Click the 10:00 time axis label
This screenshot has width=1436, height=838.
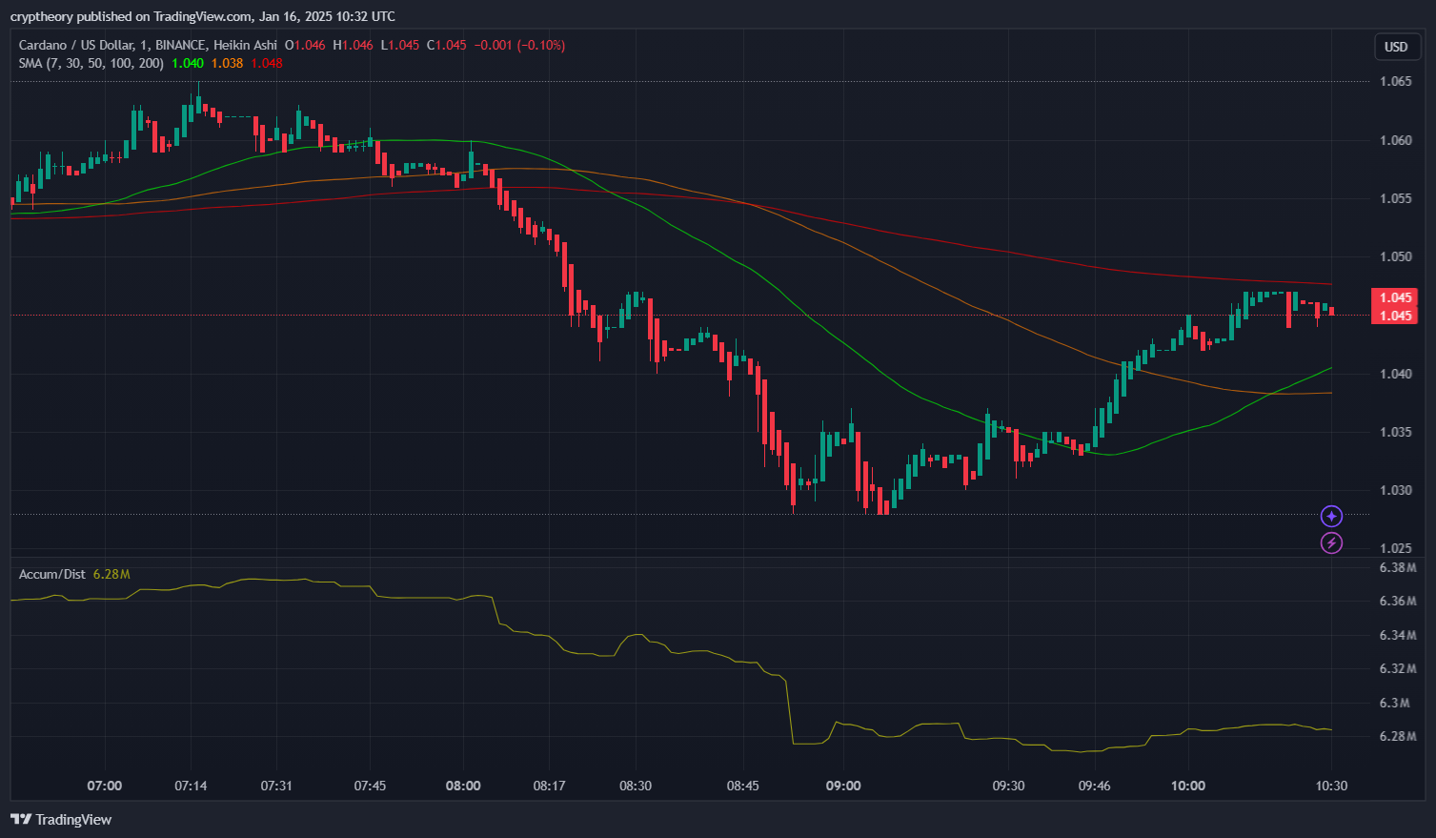coord(1187,786)
